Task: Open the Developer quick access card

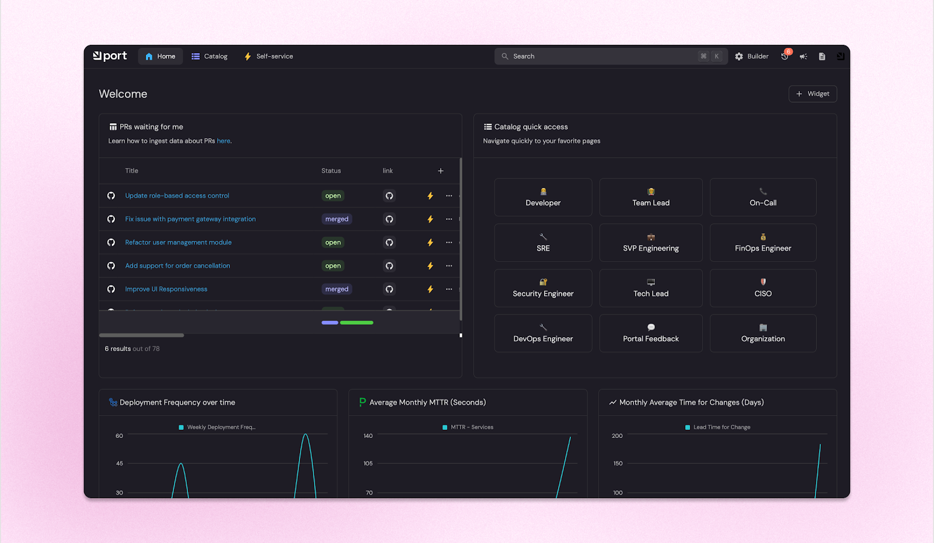Action: click(543, 197)
